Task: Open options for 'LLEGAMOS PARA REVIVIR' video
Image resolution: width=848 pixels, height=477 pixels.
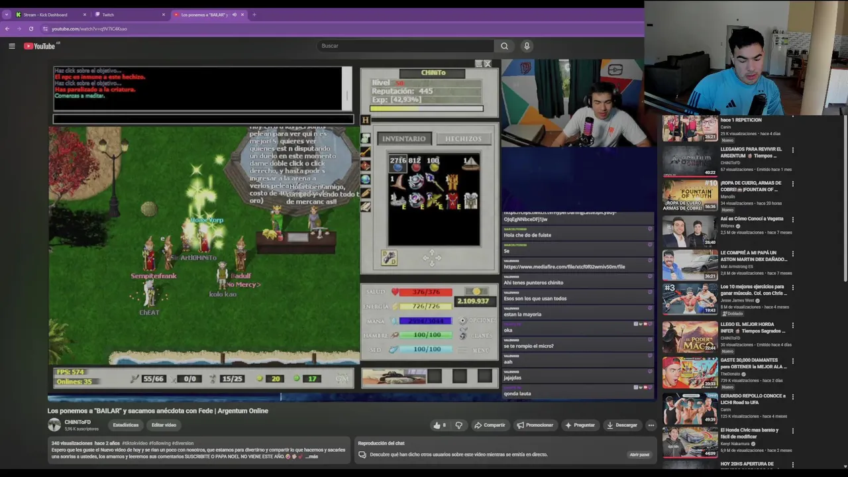Action: pyautogui.click(x=792, y=150)
